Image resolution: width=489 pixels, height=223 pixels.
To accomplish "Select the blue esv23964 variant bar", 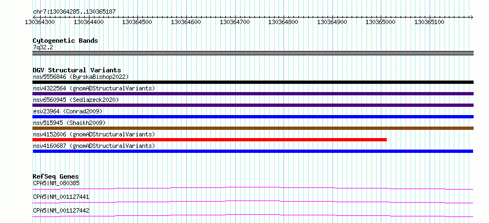I will [x=253, y=117].
